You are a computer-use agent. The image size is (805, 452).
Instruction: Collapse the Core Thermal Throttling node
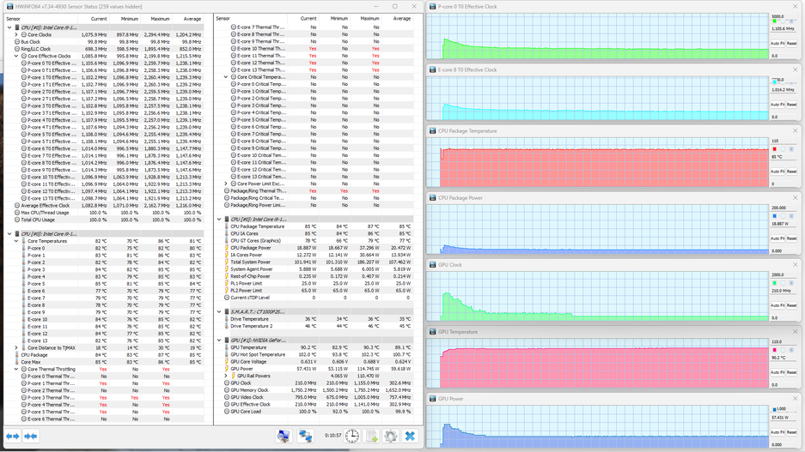[16, 369]
